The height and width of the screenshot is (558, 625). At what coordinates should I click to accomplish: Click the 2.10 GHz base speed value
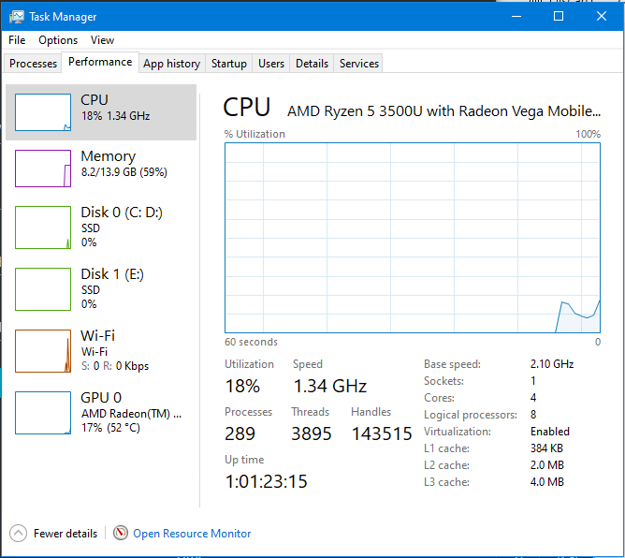pos(552,364)
